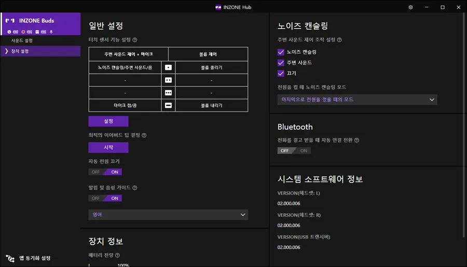Click the 노이즈 캔슬링/주변 사운드/끔 cell
467x267 pixels.
(x=125, y=67)
